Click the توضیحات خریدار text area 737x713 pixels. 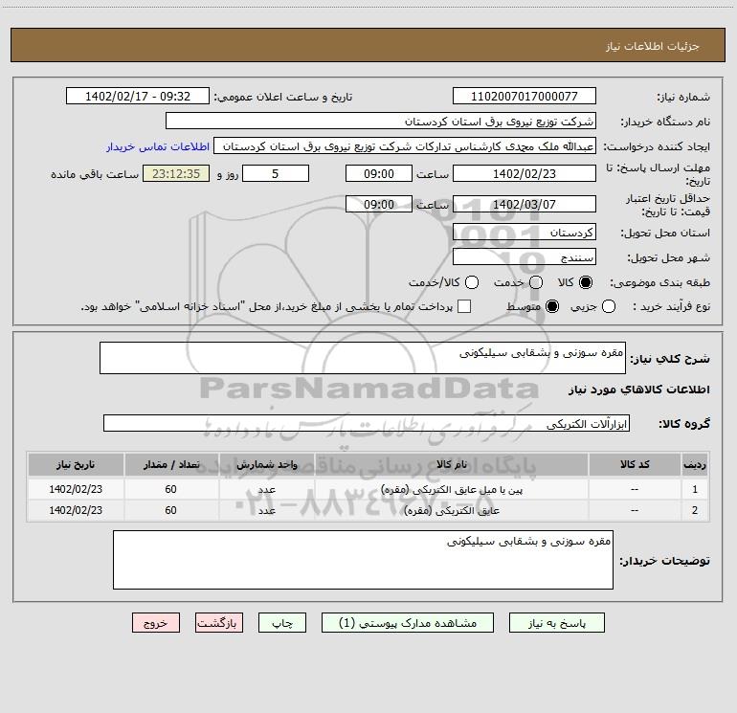click(363, 560)
